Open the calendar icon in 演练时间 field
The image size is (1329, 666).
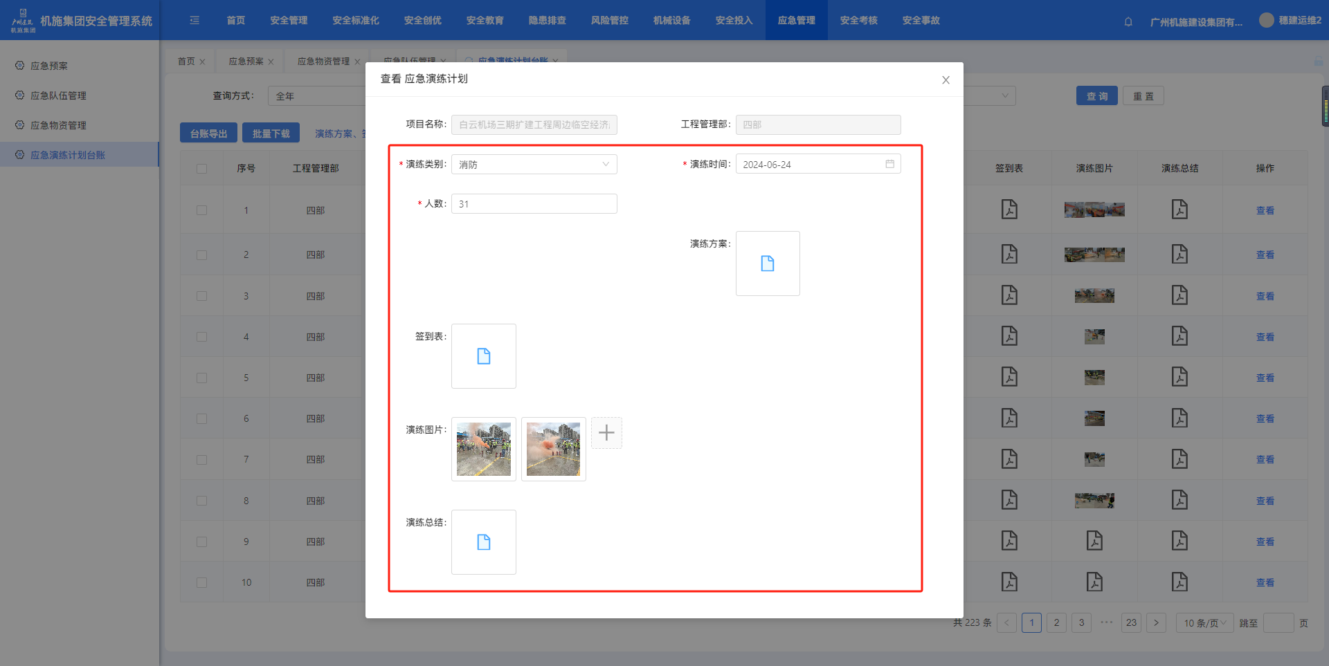[889, 164]
